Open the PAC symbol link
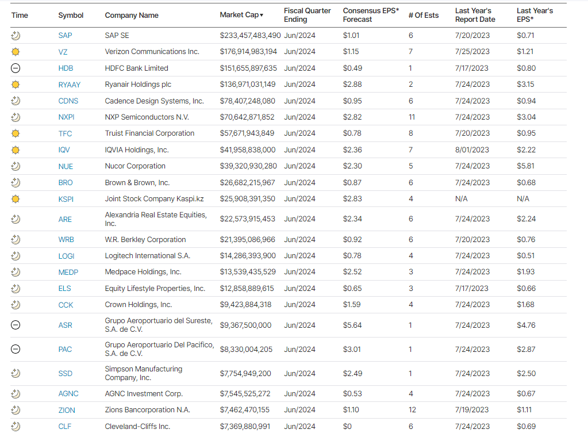588x433 pixels. (65, 349)
